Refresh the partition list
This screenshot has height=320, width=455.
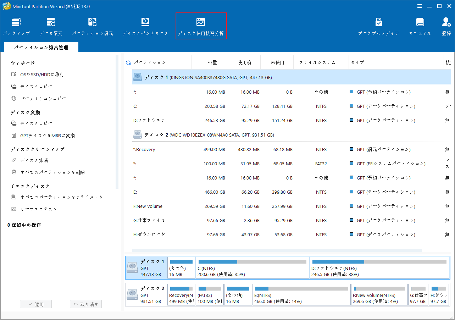pos(128,62)
